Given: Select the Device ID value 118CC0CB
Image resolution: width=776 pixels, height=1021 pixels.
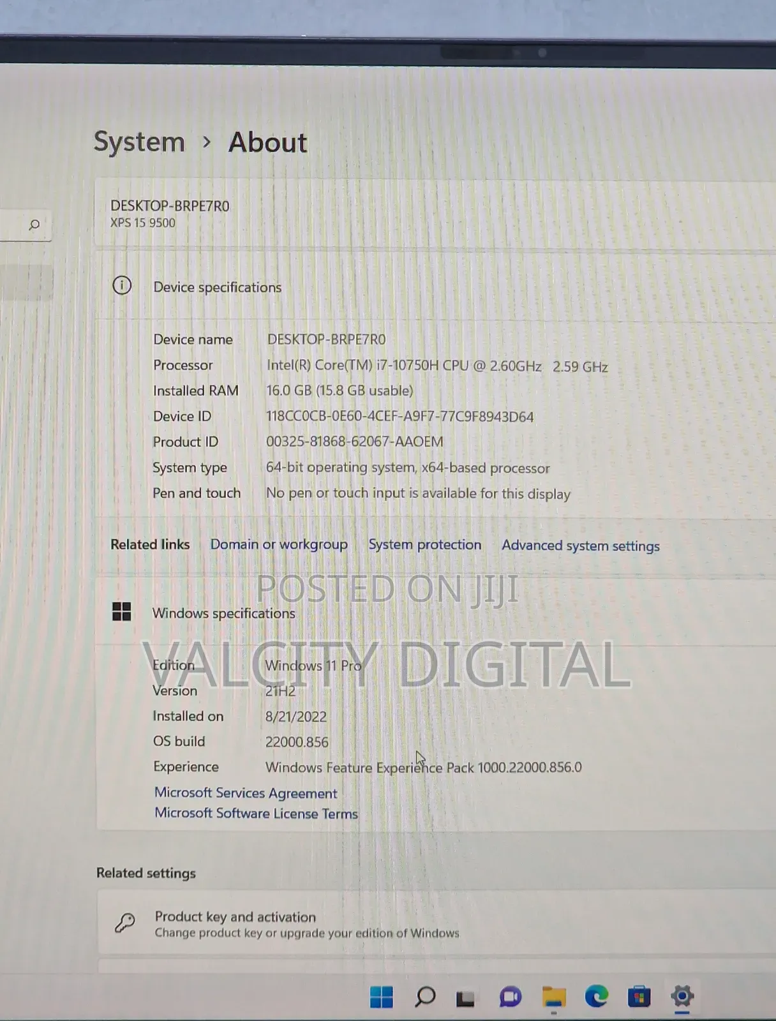Looking at the screenshot, I should click(x=400, y=417).
